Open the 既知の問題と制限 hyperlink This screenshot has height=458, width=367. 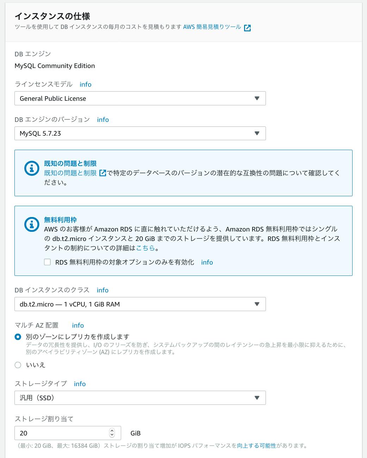[x=70, y=173]
